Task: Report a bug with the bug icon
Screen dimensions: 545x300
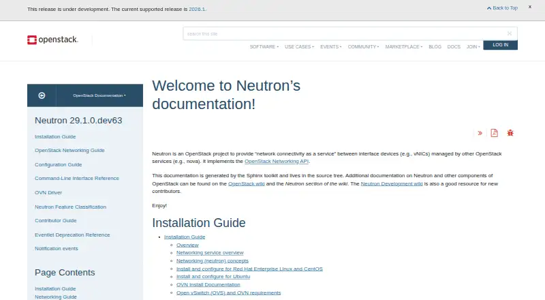Action: tap(510, 133)
